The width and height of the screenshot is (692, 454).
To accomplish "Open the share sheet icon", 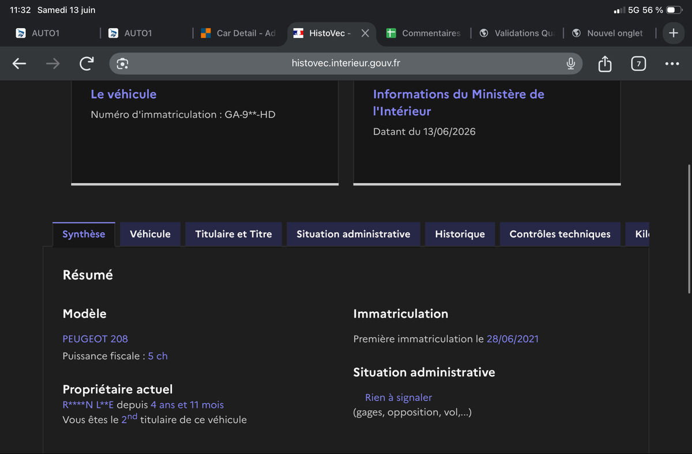I will point(604,63).
